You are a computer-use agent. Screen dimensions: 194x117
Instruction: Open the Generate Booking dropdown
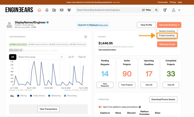tap(169, 25)
